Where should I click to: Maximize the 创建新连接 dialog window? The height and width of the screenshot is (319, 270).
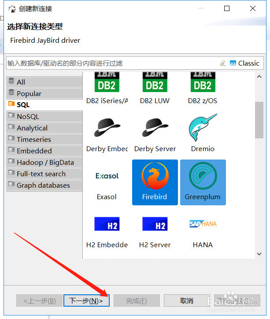pos(227,8)
